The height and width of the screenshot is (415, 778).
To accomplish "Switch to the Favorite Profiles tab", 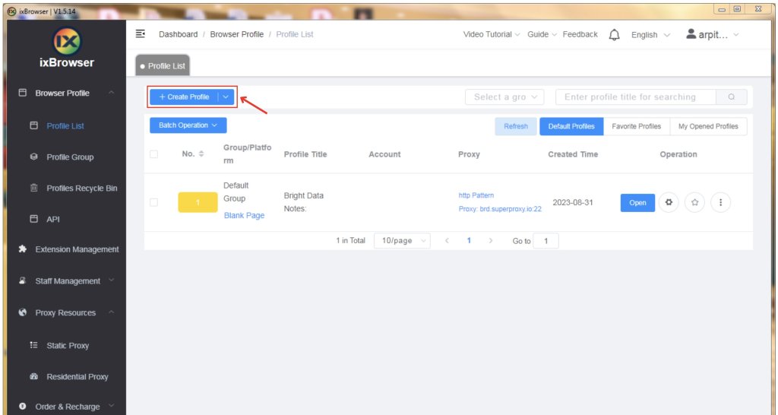I will click(636, 126).
